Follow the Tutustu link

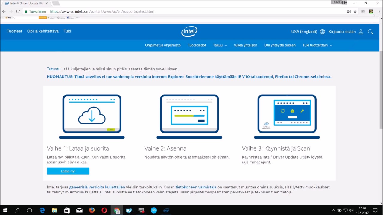54,69
